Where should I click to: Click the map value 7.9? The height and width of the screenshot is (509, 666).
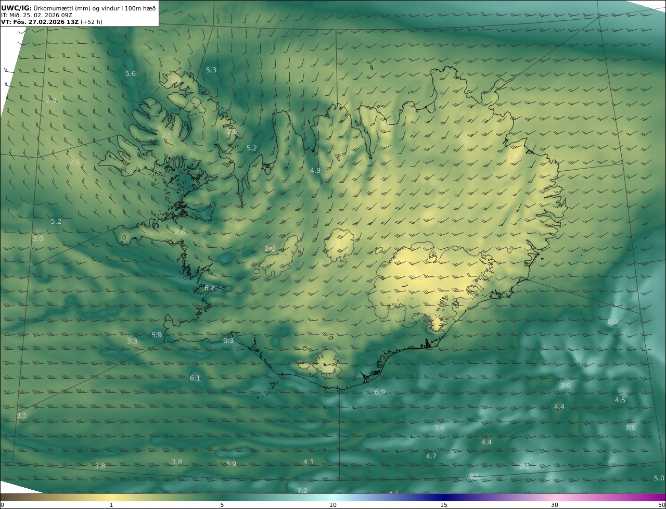(566, 386)
